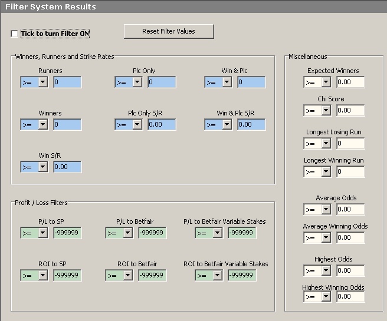The image size is (387, 321).
Task: Click the Chi Score value field
Action: click(x=350, y=111)
